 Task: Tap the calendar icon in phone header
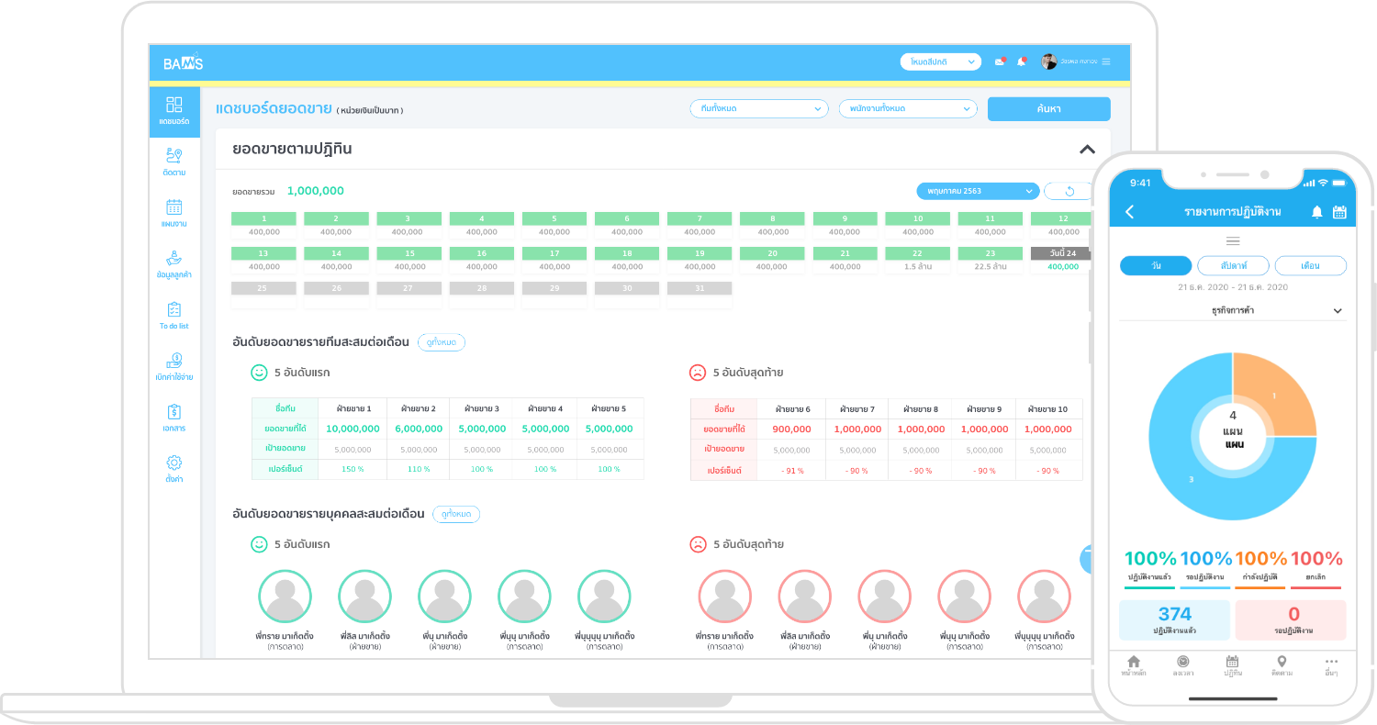pos(1339,212)
